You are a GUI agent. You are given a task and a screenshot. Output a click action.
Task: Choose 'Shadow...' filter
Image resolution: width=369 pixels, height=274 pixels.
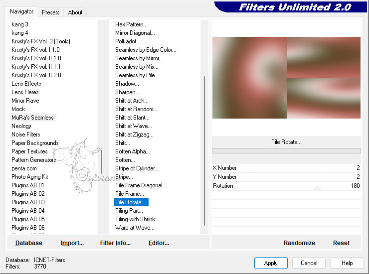pyautogui.click(x=127, y=84)
